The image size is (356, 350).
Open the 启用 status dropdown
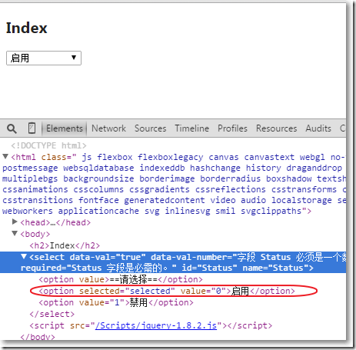click(x=44, y=58)
